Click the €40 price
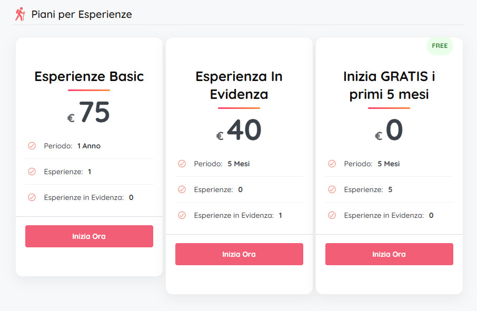 [239, 131]
